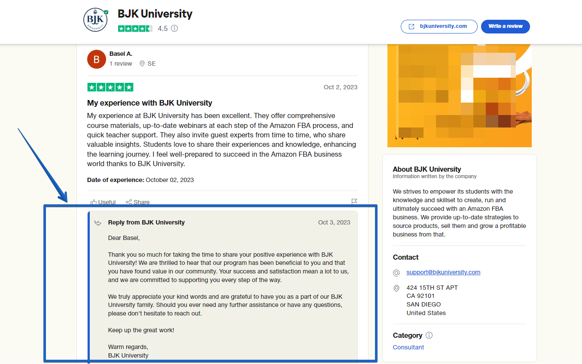
Task: Click the reply arrow icon in the company response
Action: pyautogui.click(x=98, y=223)
